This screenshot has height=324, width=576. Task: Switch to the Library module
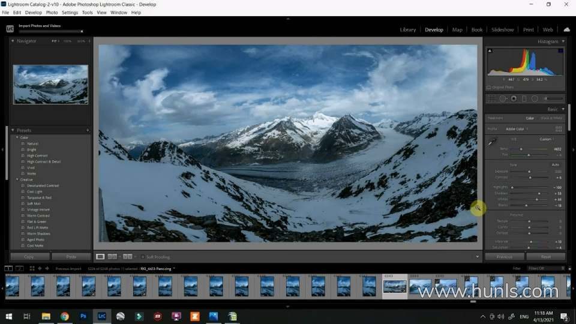(407, 29)
